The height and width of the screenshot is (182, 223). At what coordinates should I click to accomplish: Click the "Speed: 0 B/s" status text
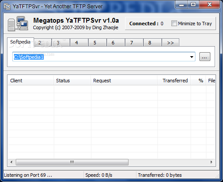[x=99, y=175]
